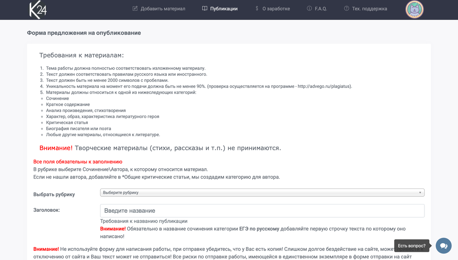Click list item Анализ произведения, стихотворения
The width and height of the screenshot is (458, 260).
(x=86, y=111)
